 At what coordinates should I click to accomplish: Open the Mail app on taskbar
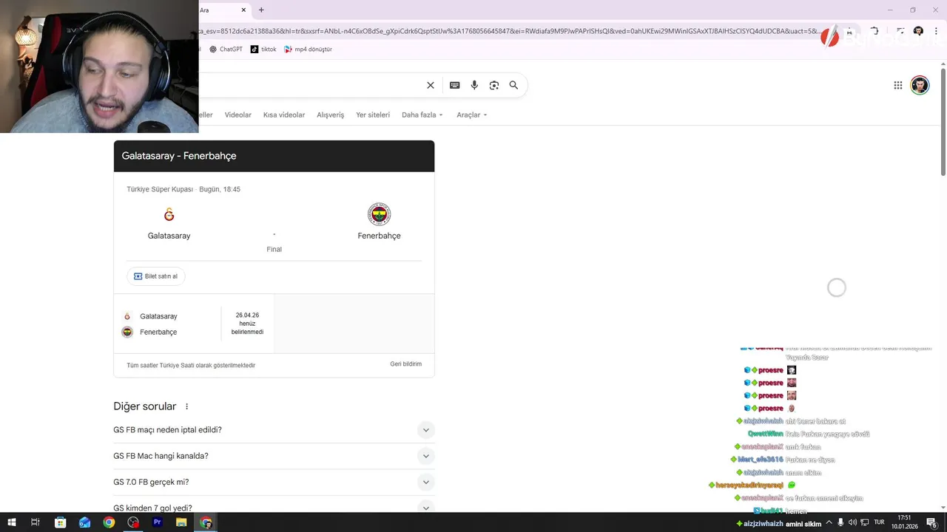84,522
